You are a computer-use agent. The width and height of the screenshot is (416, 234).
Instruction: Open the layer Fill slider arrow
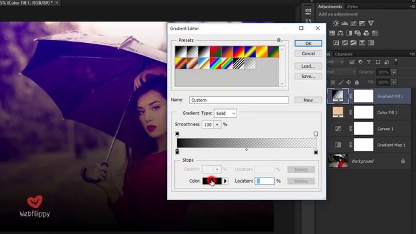point(394,82)
